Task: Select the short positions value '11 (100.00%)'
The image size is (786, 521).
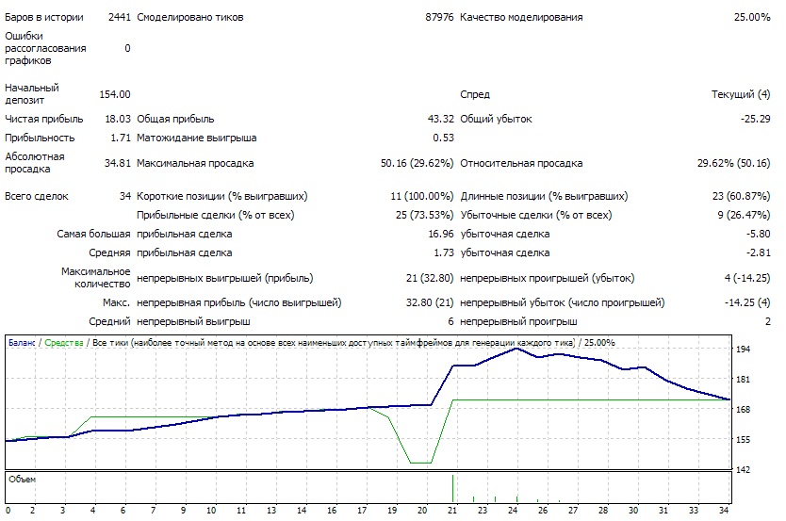Action: point(422,196)
